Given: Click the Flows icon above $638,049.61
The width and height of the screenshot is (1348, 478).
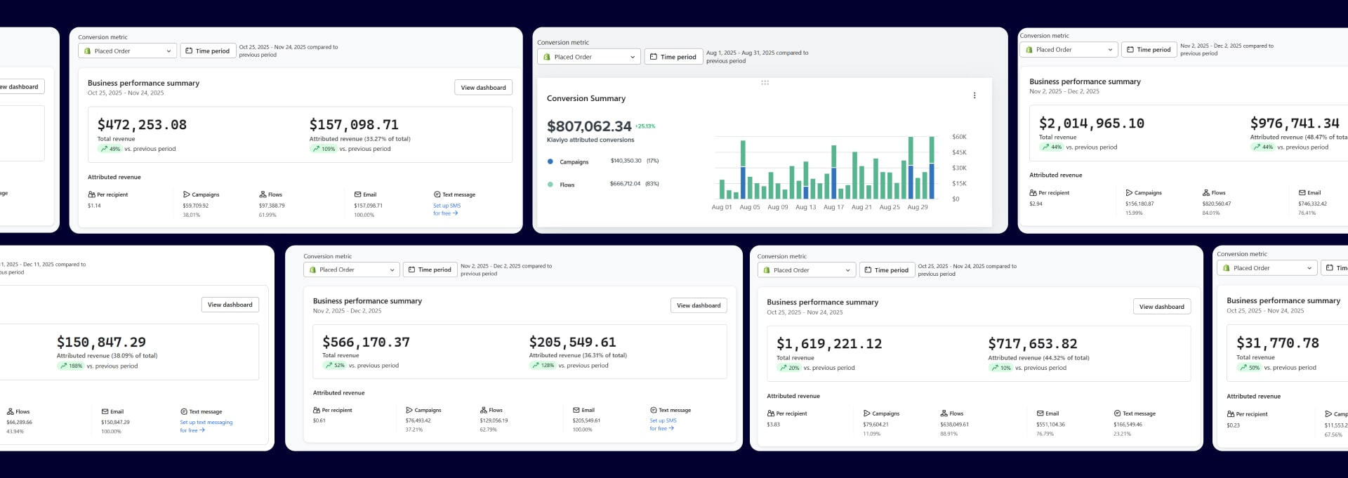Looking at the screenshot, I should pyautogui.click(x=944, y=413).
